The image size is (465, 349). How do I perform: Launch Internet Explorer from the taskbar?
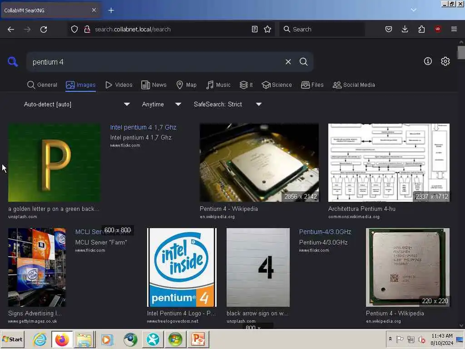pyautogui.click(x=40, y=339)
